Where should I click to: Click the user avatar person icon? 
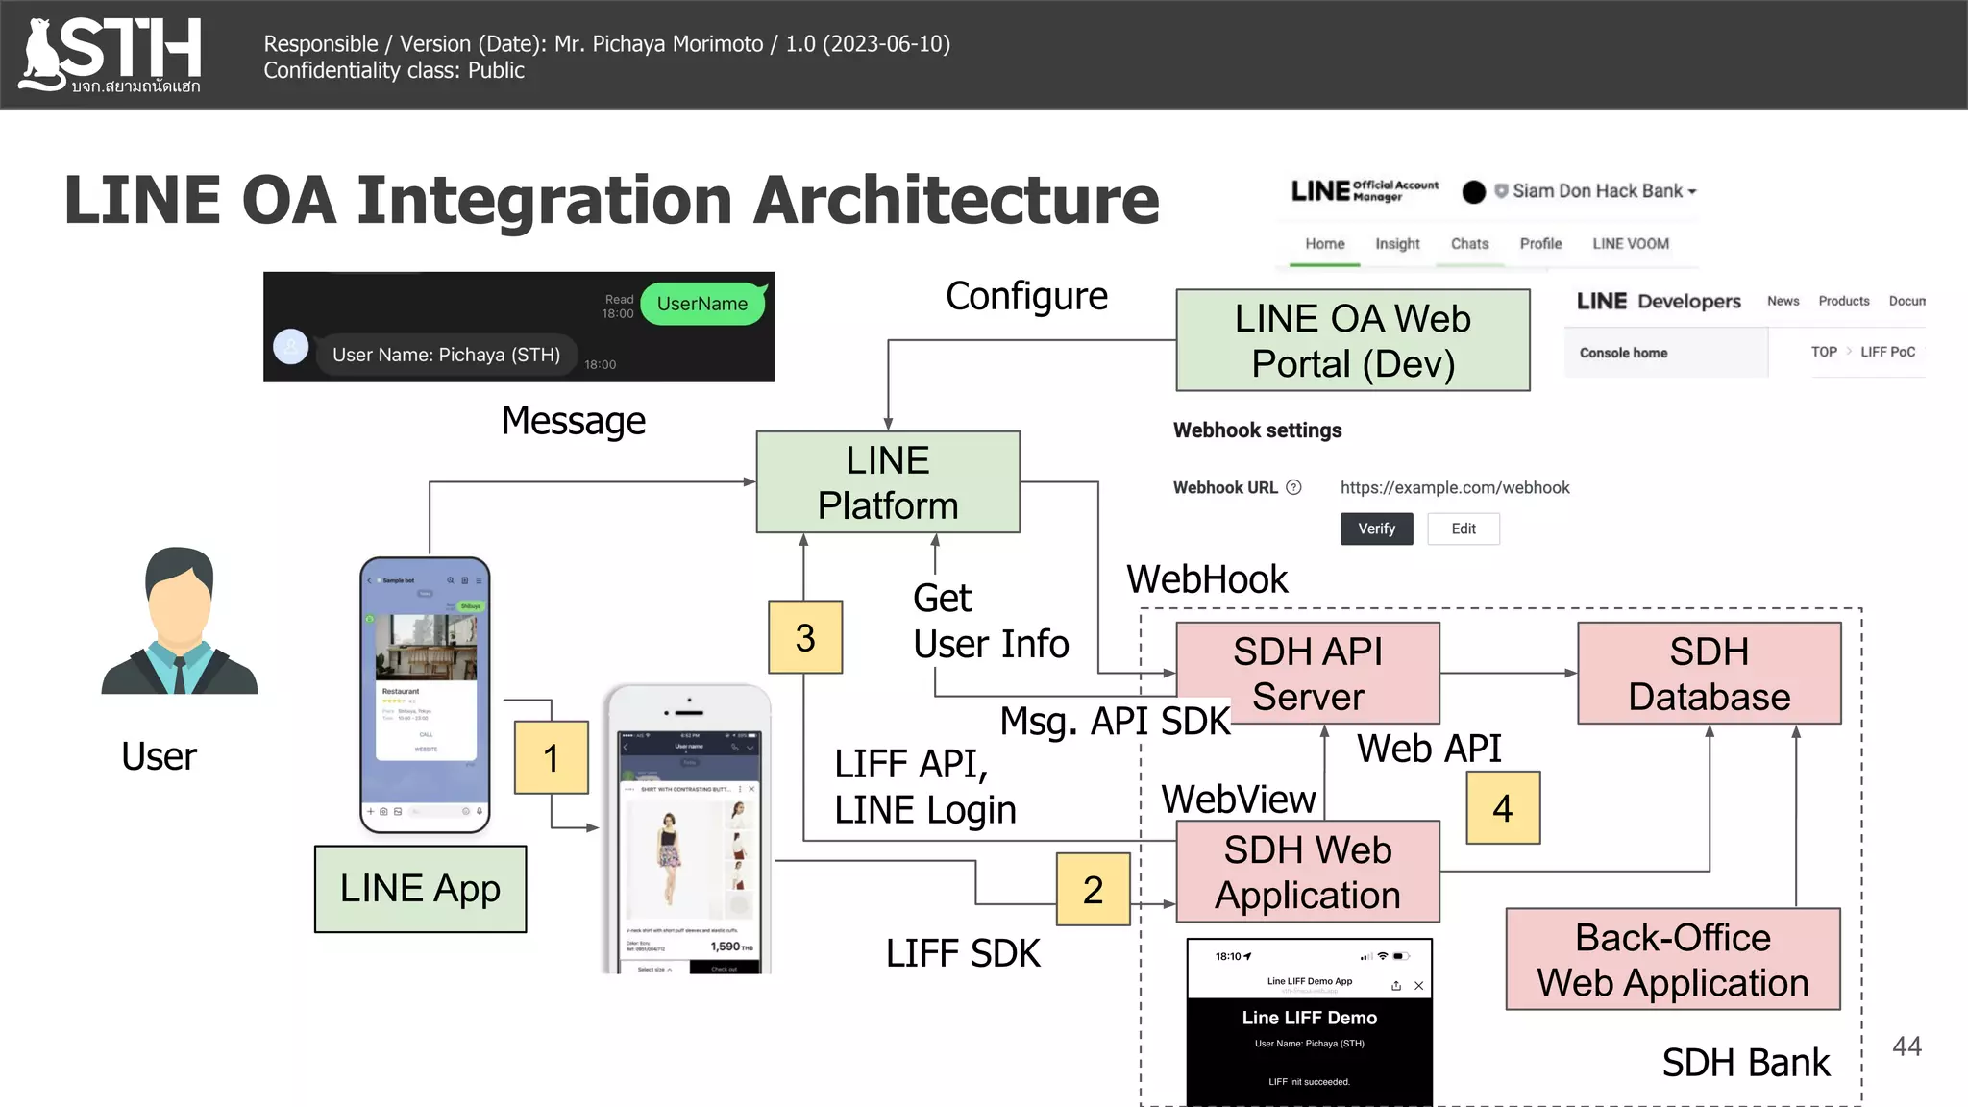coord(180,621)
